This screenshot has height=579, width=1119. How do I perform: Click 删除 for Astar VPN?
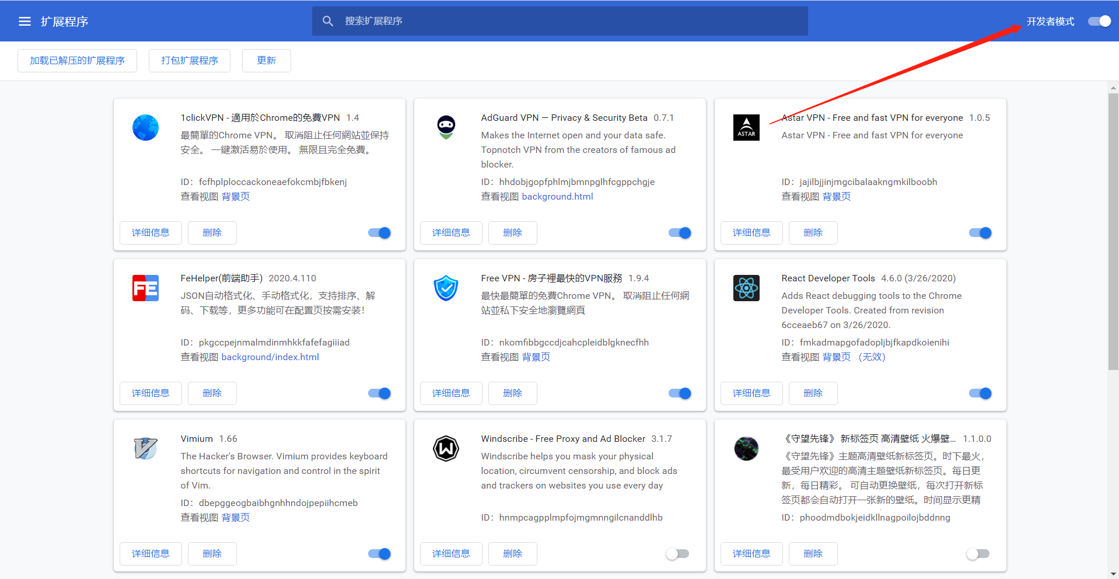click(x=813, y=233)
